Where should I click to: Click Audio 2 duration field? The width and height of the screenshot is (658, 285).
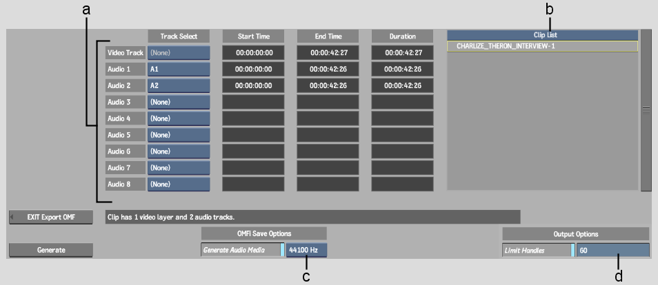click(402, 85)
